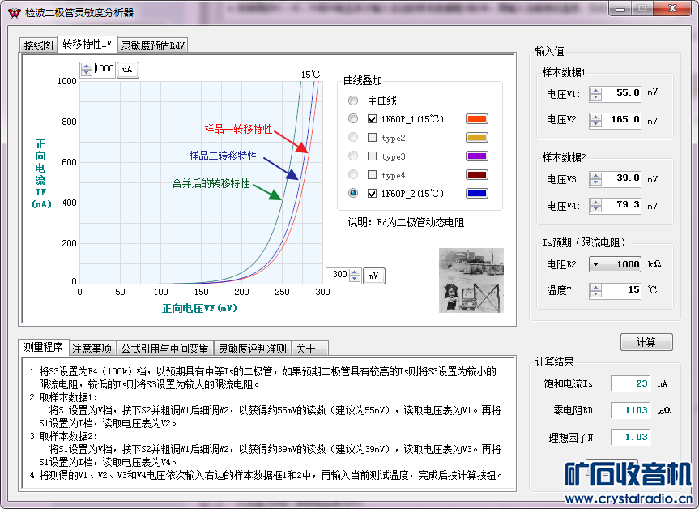Viewport: 699px width, 509px height.
Task: Pick the blue swatch for 1N60P_2
Action: click(x=477, y=193)
